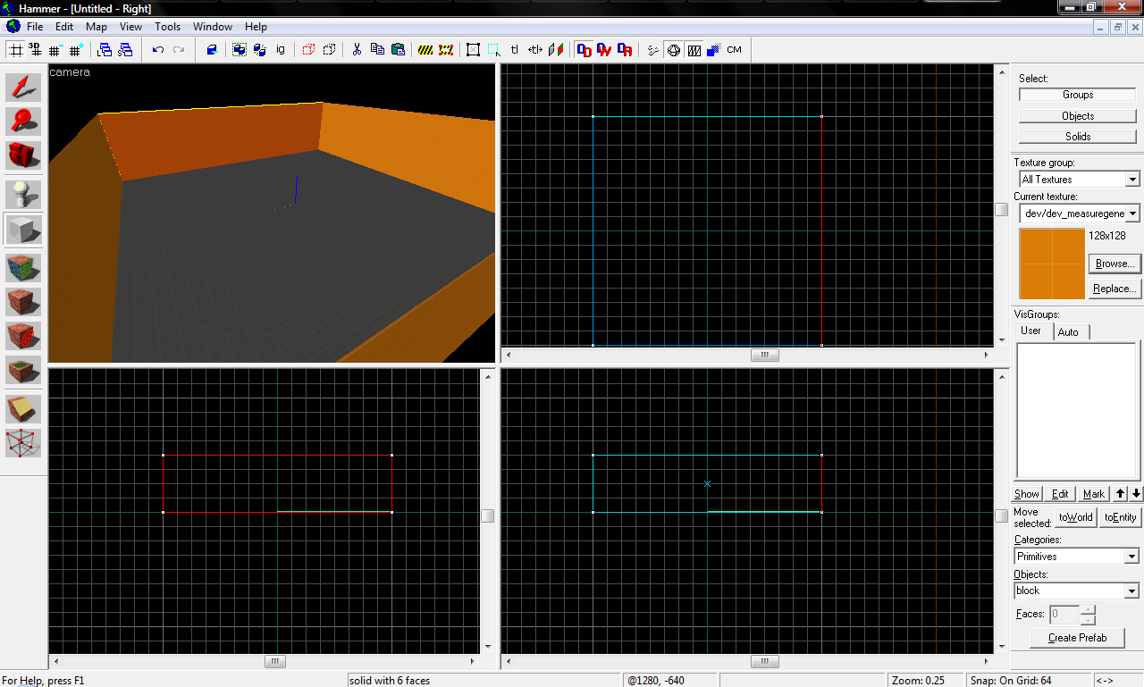Expand the Objects block dropdown
The height and width of the screenshot is (687, 1144).
1132,591
